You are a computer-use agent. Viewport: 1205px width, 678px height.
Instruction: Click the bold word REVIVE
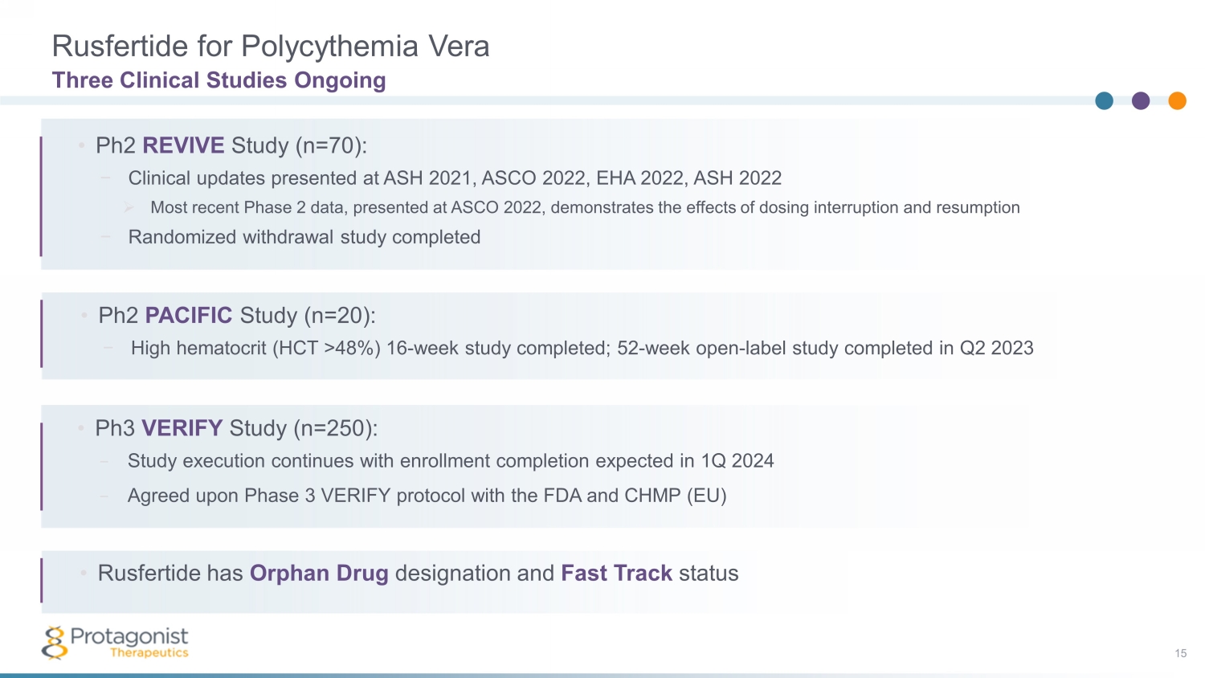[183, 145]
